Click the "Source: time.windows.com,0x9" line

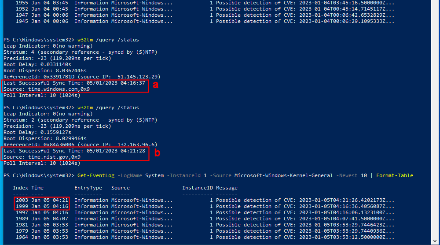(x=46, y=89)
